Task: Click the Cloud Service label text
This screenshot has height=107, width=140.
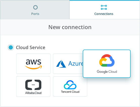Action: tap(31, 48)
